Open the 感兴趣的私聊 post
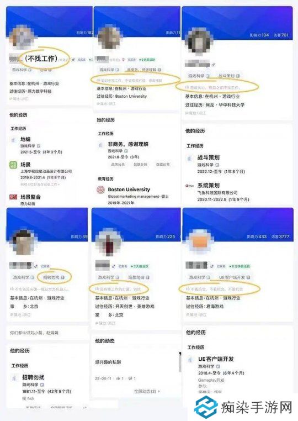The height and width of the screenshot is (421, 298). pyautogui.click(x=108, y=362)
